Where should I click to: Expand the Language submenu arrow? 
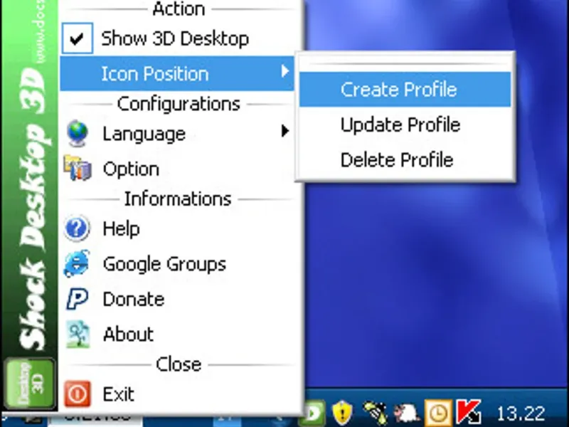tap(285, 131)
